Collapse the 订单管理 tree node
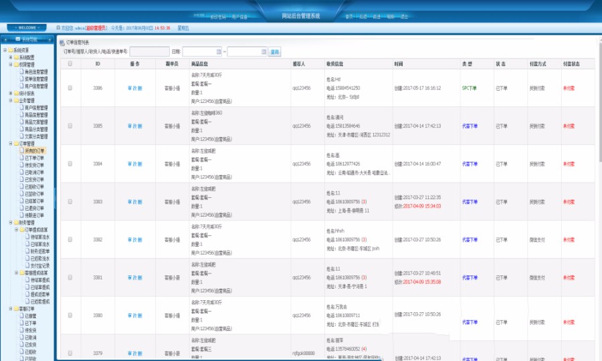The image size is (602, 361). click(11, 144)
